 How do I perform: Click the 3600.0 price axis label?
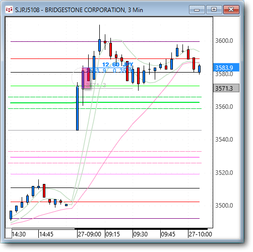coord(224,41)
